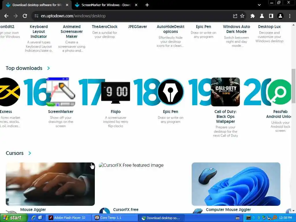
Task: Open site information icon in address bar
Action: [x=36, y=16]
